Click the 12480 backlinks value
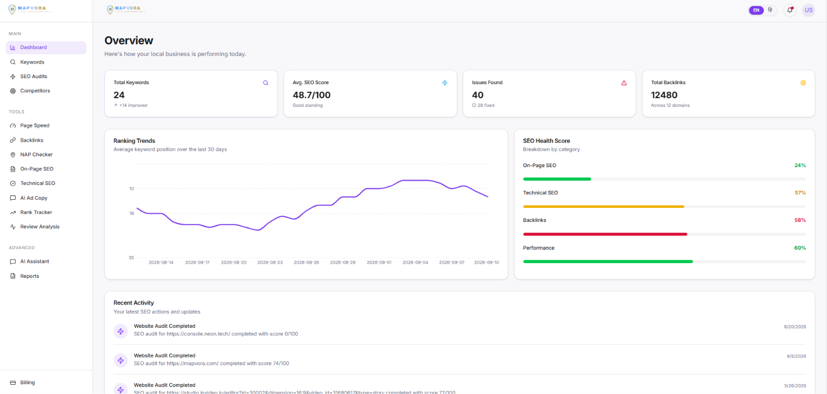 (x=664, y=95)
